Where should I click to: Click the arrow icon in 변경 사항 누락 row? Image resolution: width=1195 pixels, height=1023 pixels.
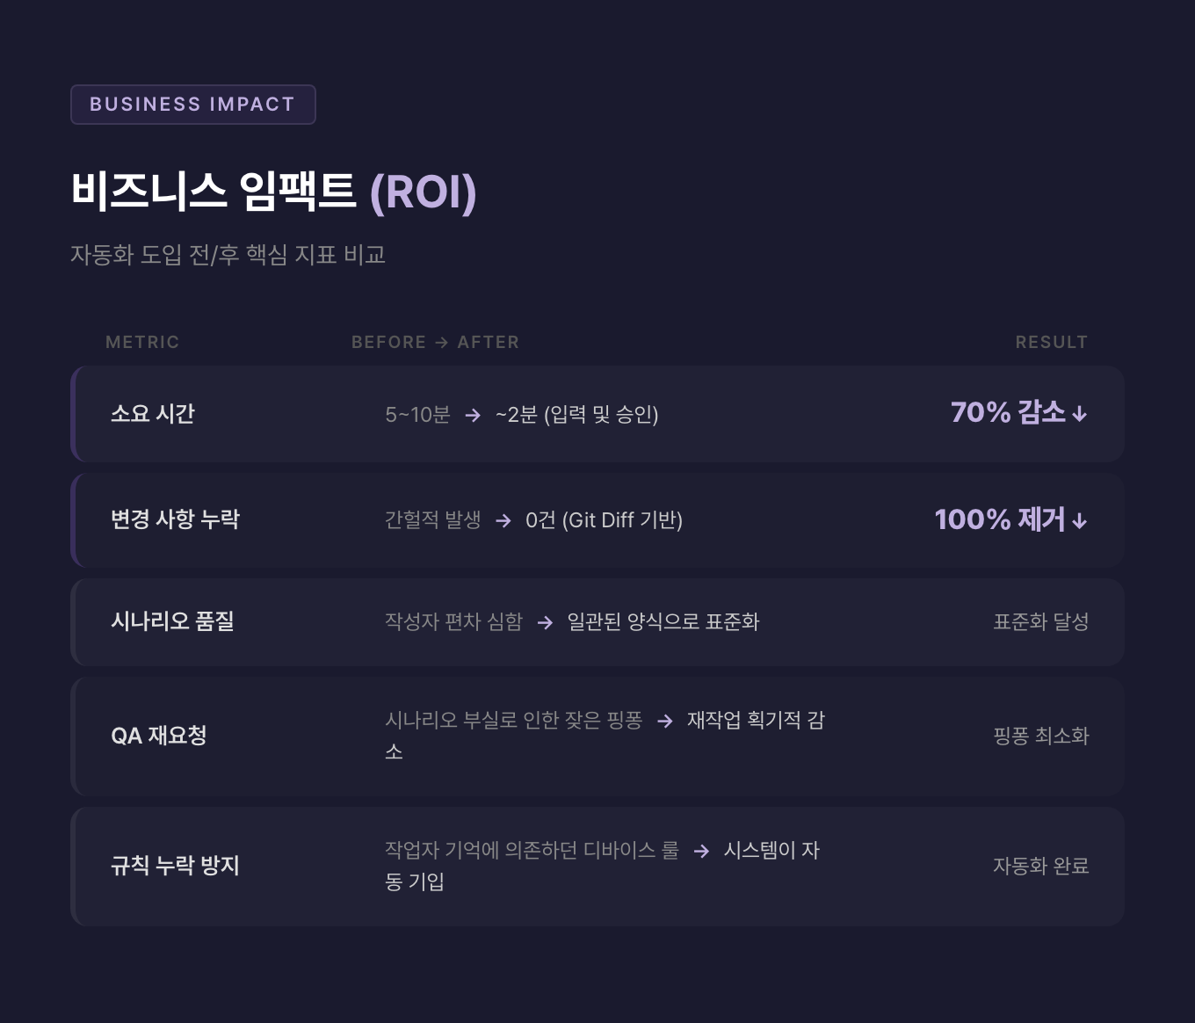503,520
